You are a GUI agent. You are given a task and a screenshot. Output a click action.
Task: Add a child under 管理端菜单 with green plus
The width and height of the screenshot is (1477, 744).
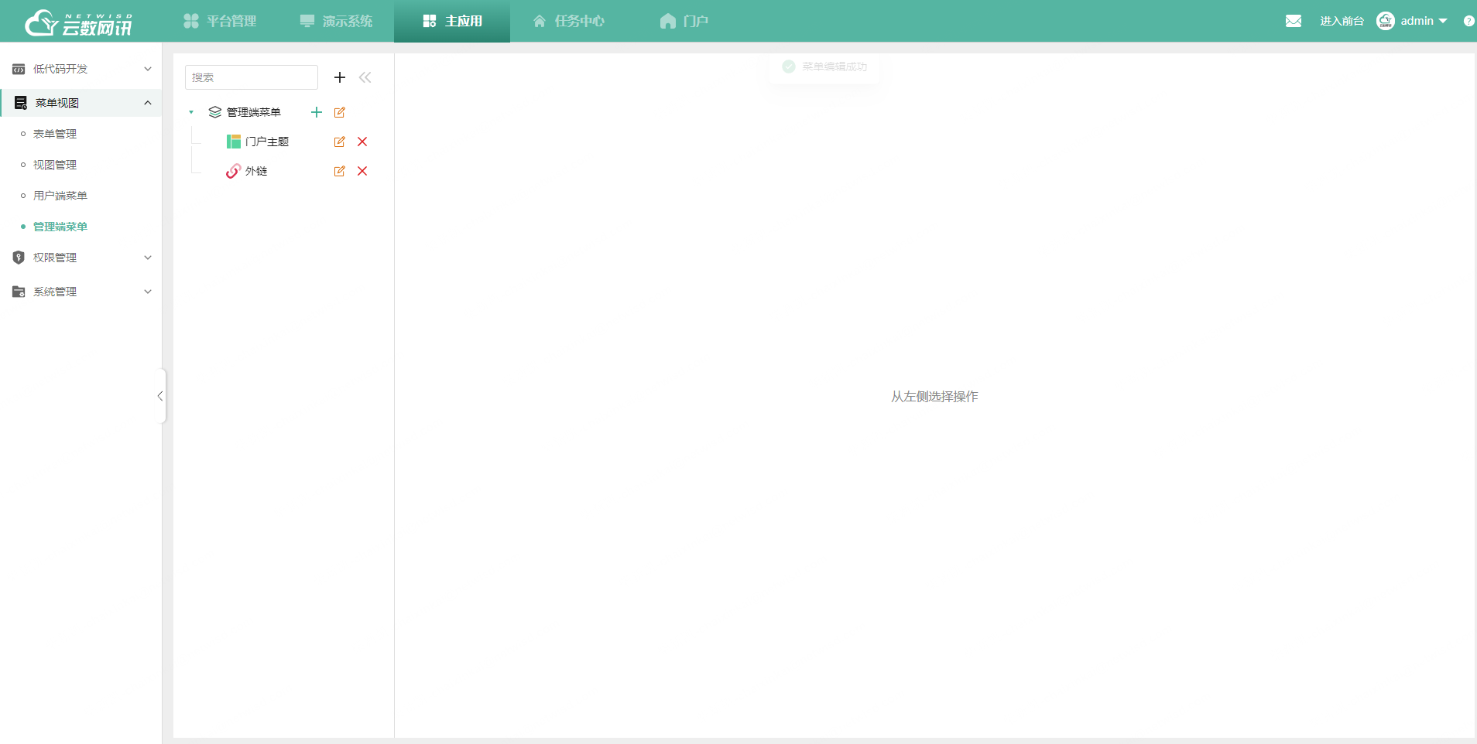[316, 112]
